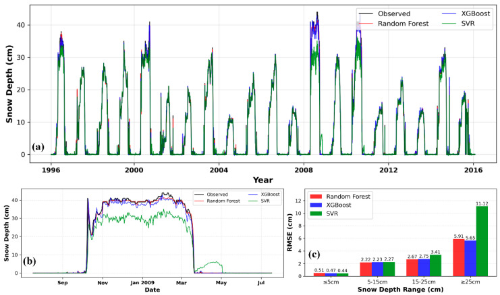Click the 5.65 blue XGBoost bar
Viewport: 500px width, 295px height.
pos(470,259)
